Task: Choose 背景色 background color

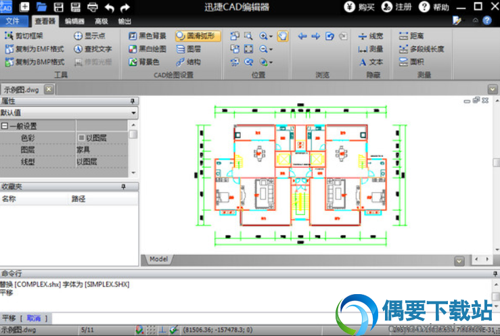Action: pos(144,62)
